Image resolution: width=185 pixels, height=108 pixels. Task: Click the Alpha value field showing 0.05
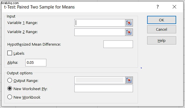[x=36, y=63]
